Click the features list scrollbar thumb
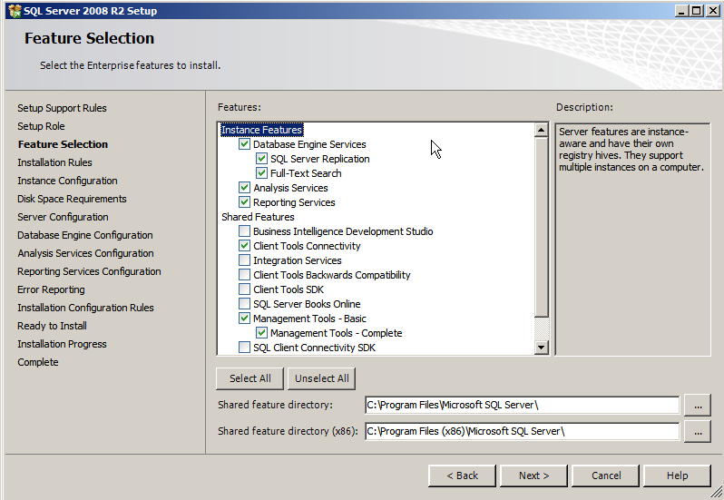The width and height of the screenshot is (724, 500). (x=541, y=227)
